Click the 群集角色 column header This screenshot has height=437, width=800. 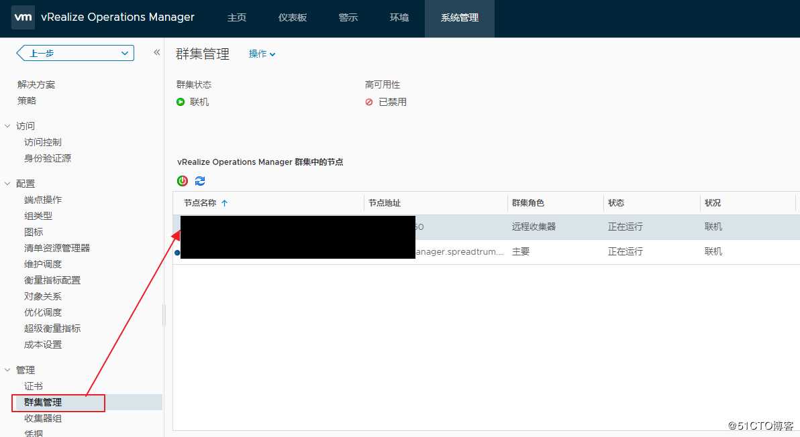pyautogui.click(x=528, y=202)
